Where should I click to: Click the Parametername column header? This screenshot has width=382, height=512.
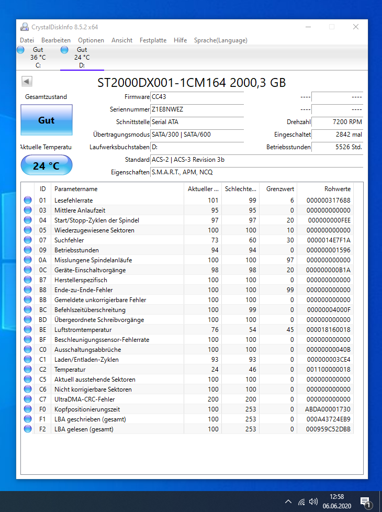pyautogui.click(x=117, y=189)
